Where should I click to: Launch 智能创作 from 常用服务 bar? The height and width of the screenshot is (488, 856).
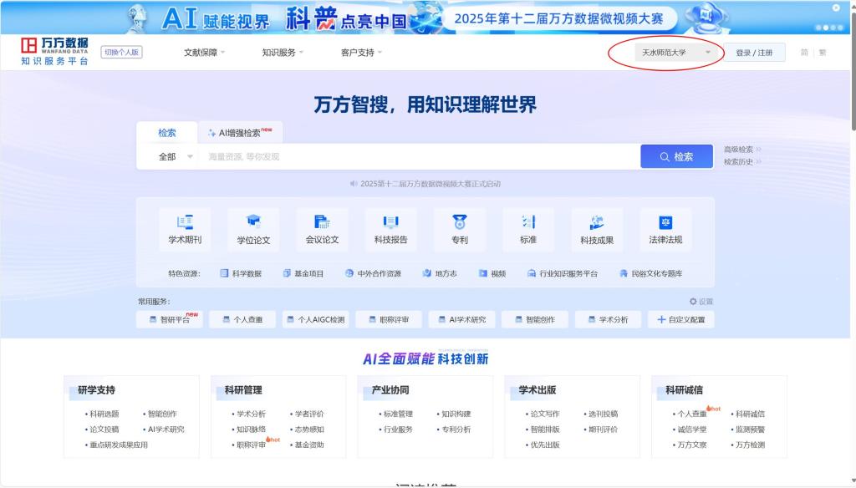(535, 319)
